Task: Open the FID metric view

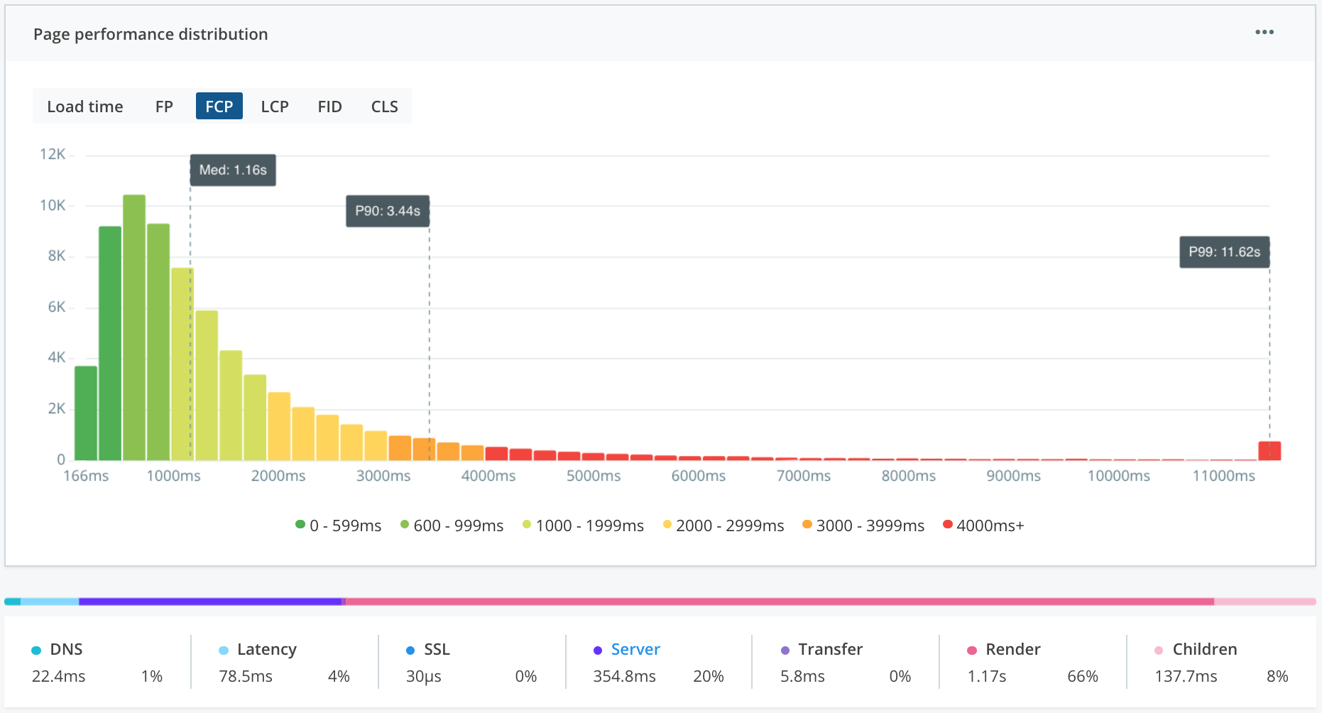Action: (329, 106)
